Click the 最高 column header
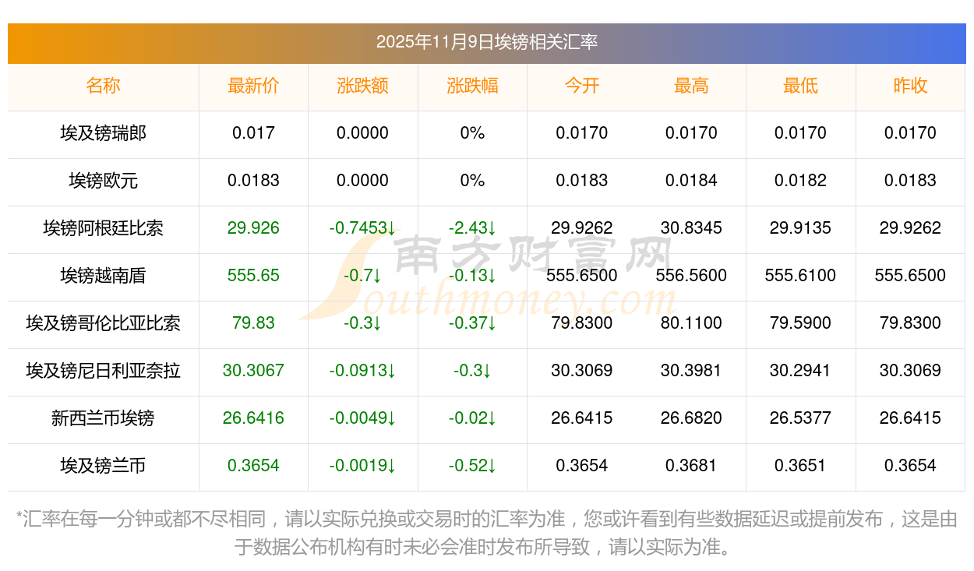This screenshot has width=974, height=571. (691, 86)
